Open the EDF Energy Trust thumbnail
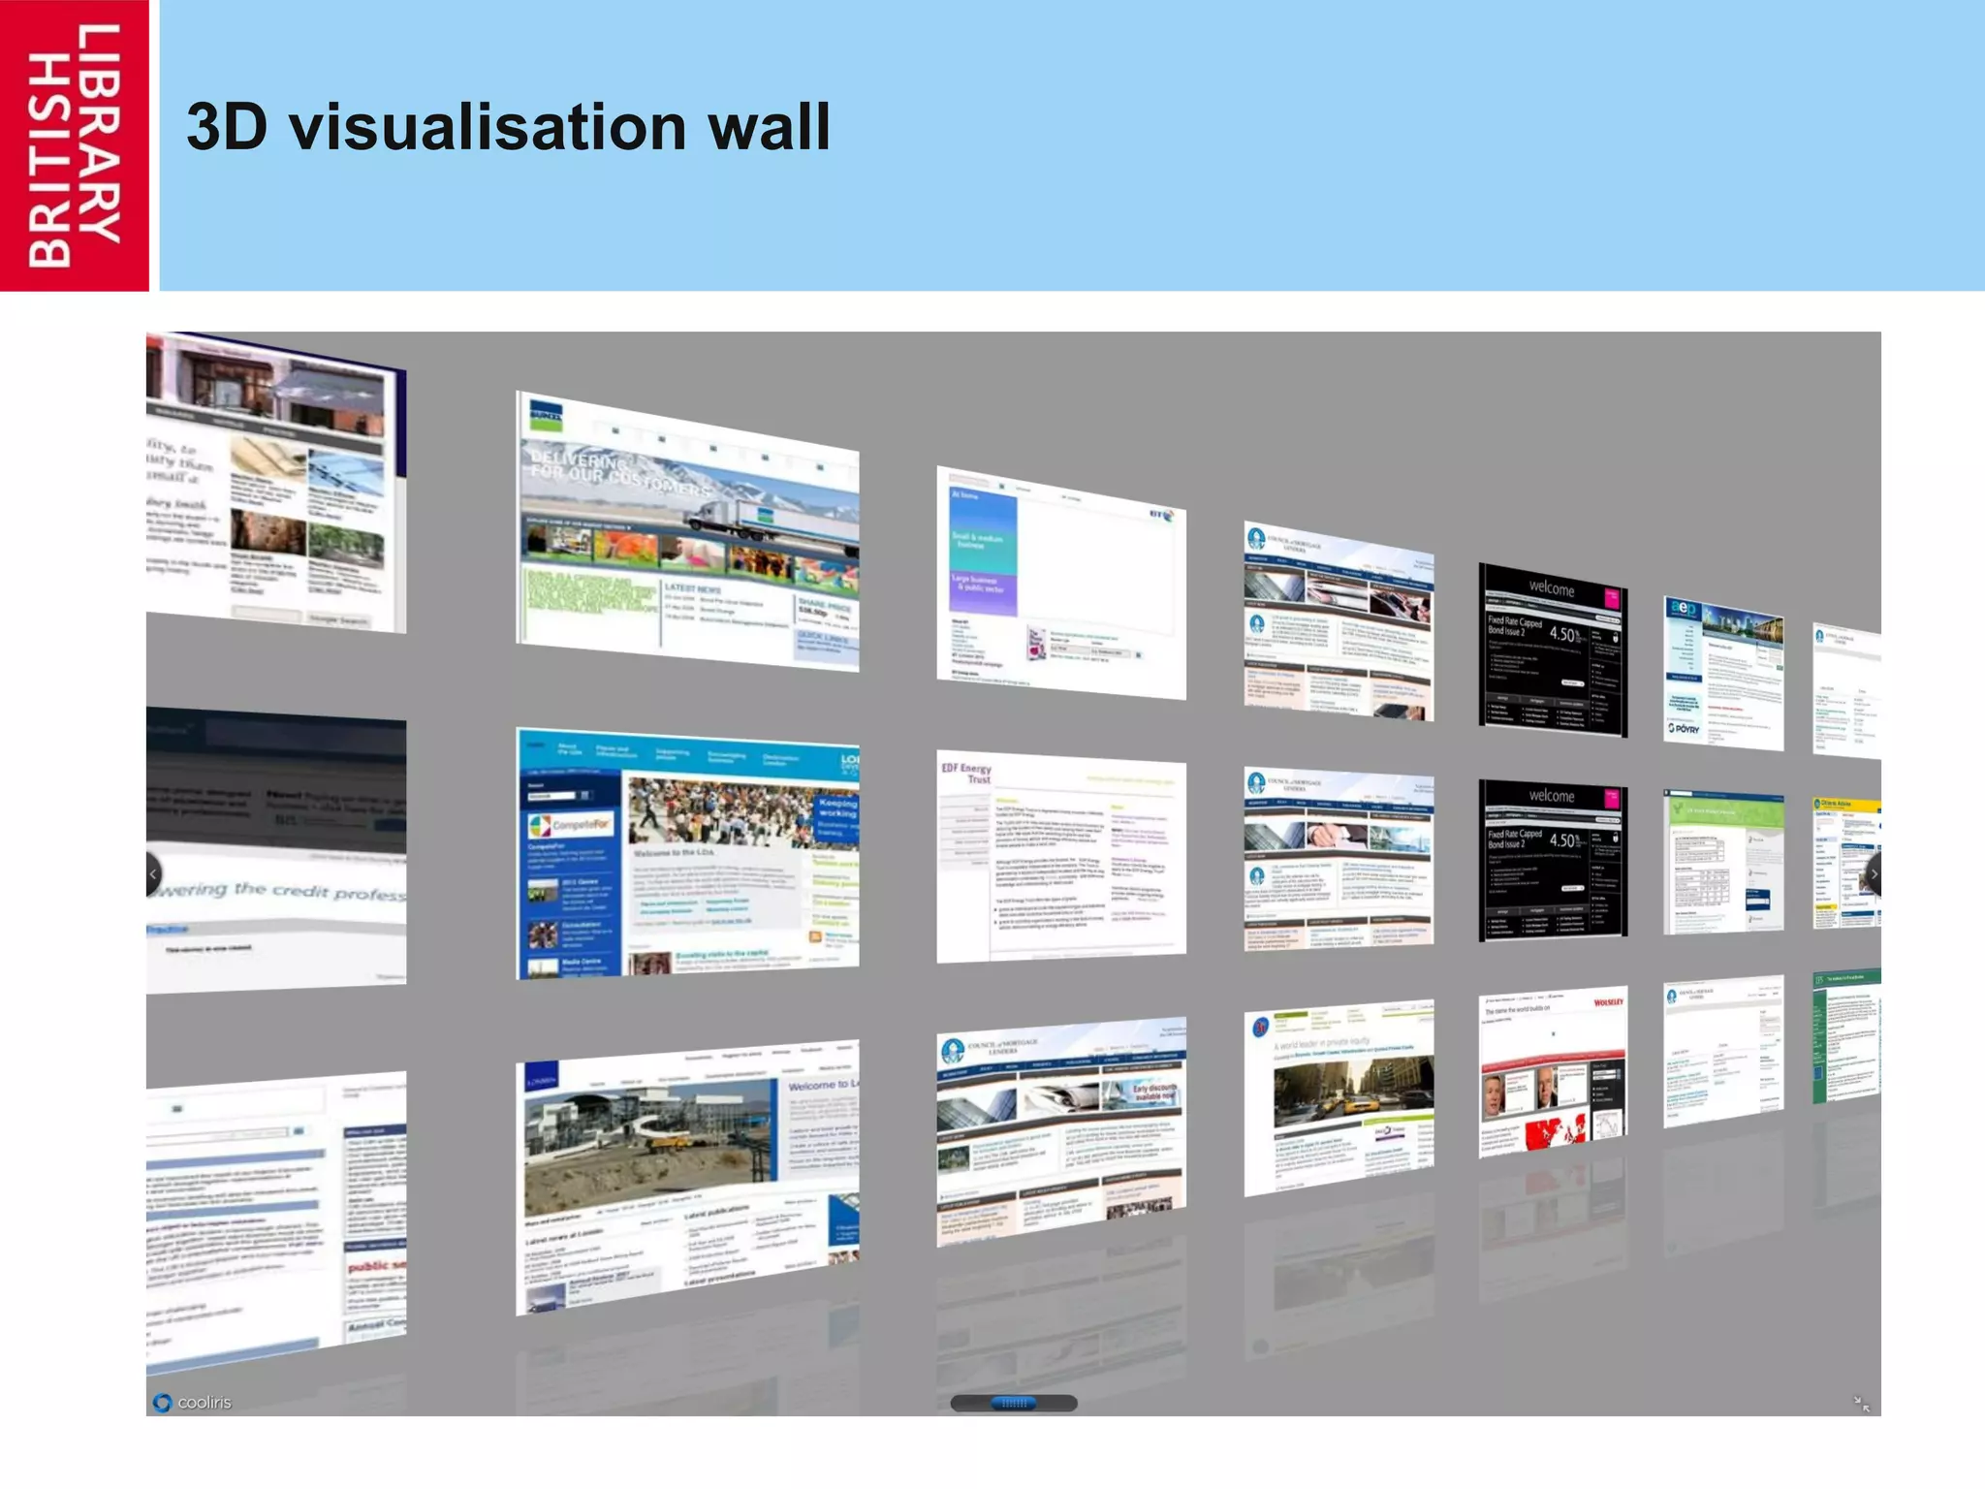 pyautogui.click(x=1061, y=856)
